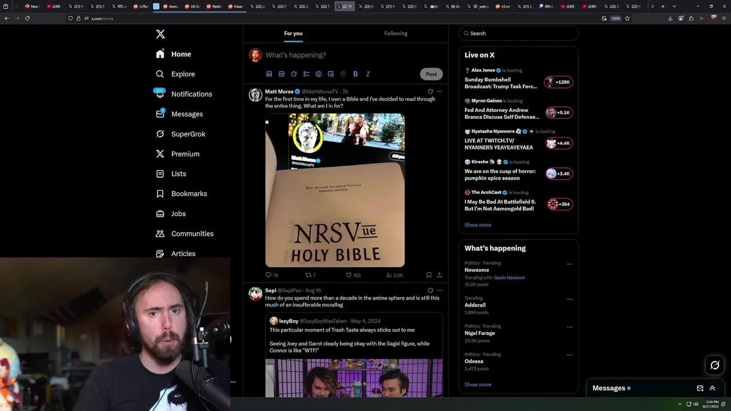Open browser downloads icon
The height and width of the screenshot is (411, 731).
tap(670, 18)
